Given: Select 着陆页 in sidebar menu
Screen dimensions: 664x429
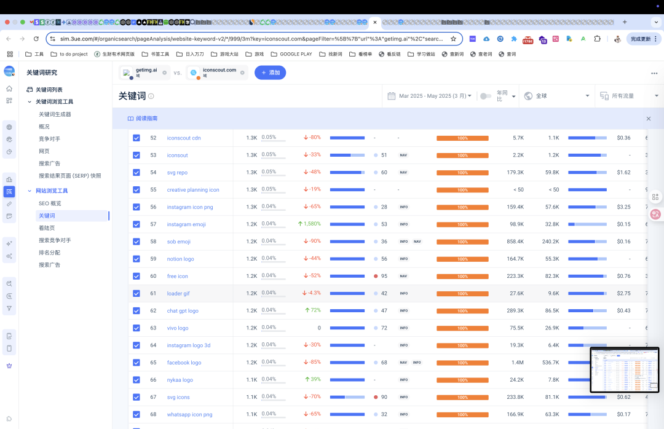Looking at the screenshot, I should pyautogui.click(x=47, y=228).
